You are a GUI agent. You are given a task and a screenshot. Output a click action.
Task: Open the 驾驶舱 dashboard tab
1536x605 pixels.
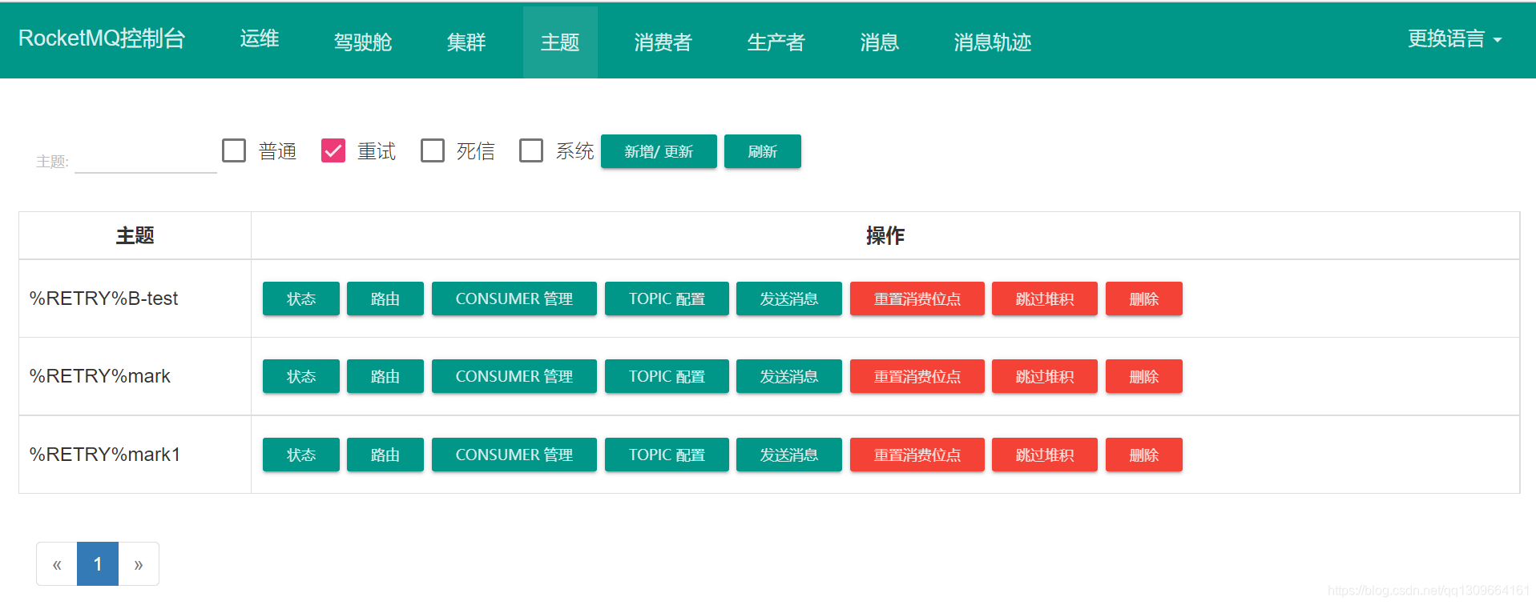point(363,42)
